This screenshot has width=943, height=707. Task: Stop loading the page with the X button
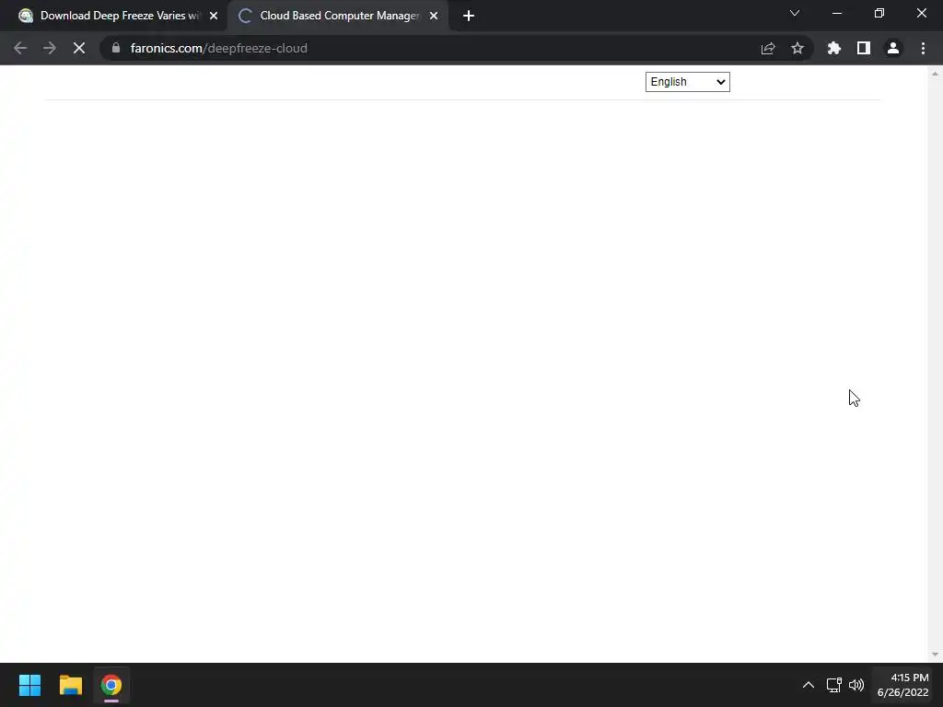click(79, 48)
